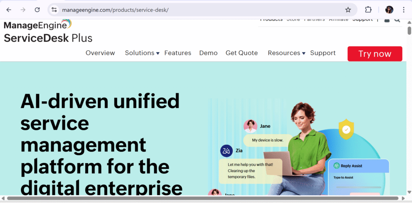Click the Reply Assist logo icon
Image resolution: width=412 pixels, height=203 pixels.
click(x=336, y=166)
